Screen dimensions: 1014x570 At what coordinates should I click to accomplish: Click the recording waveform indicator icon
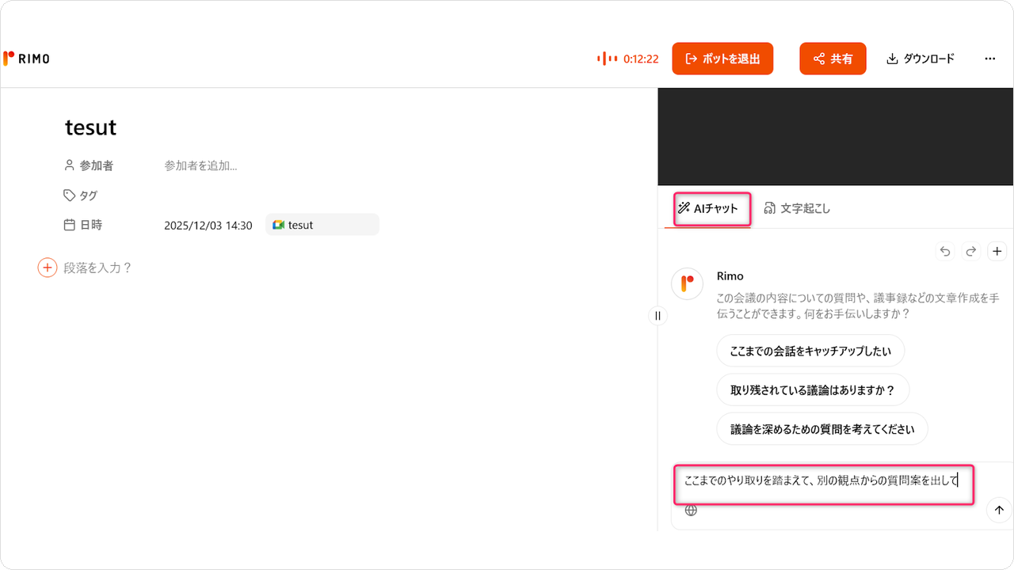tap(607, 59)
